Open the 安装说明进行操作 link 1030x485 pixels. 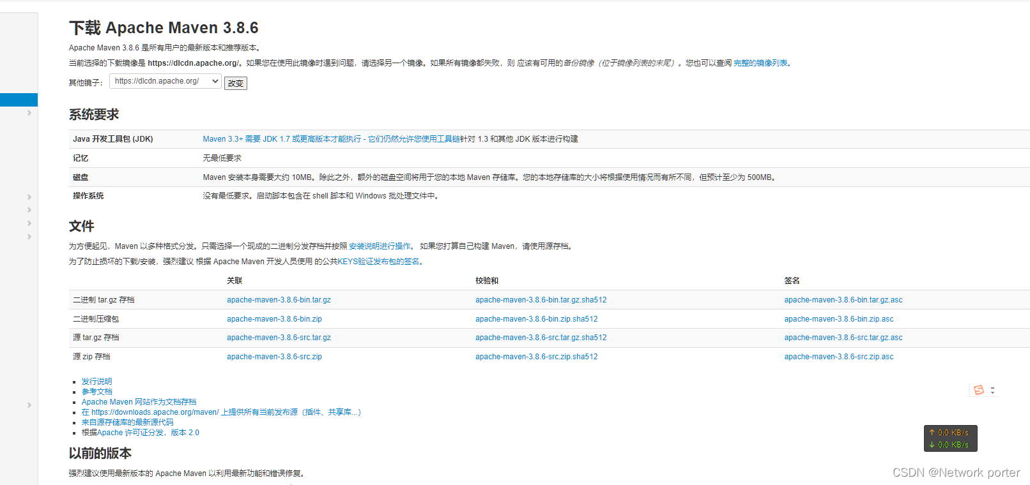pyautogui.click(x=380, y=246)
